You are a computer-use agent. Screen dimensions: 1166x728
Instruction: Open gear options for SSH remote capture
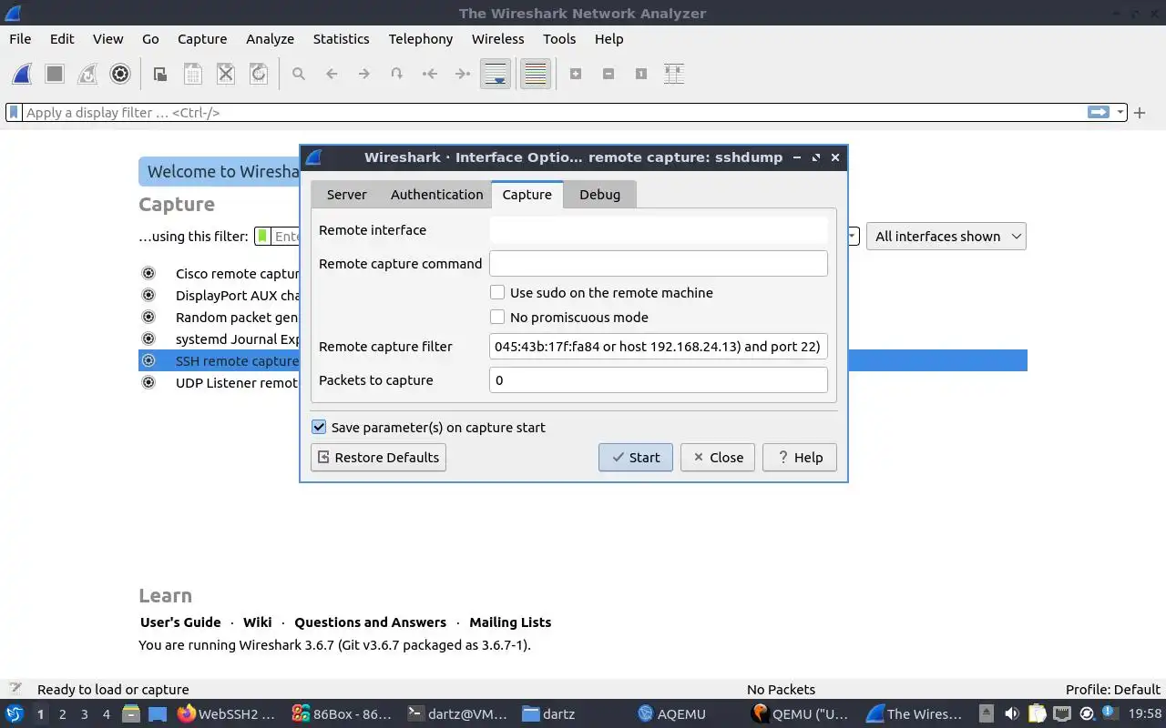[148, 360]
